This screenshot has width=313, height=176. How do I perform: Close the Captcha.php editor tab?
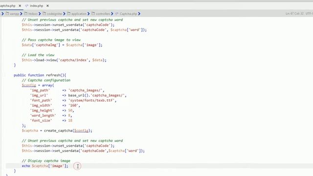20,6
